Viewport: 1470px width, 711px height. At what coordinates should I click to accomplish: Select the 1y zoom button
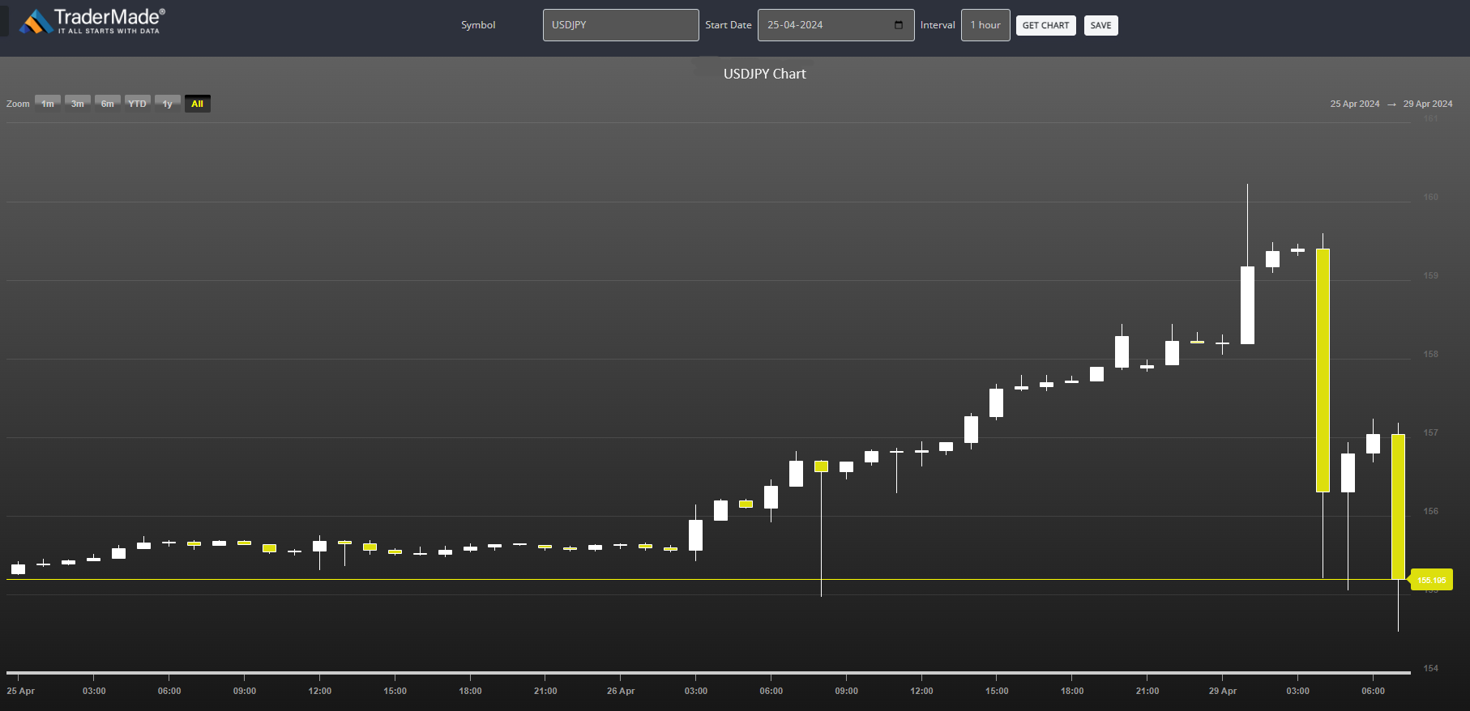coord(168,104)
